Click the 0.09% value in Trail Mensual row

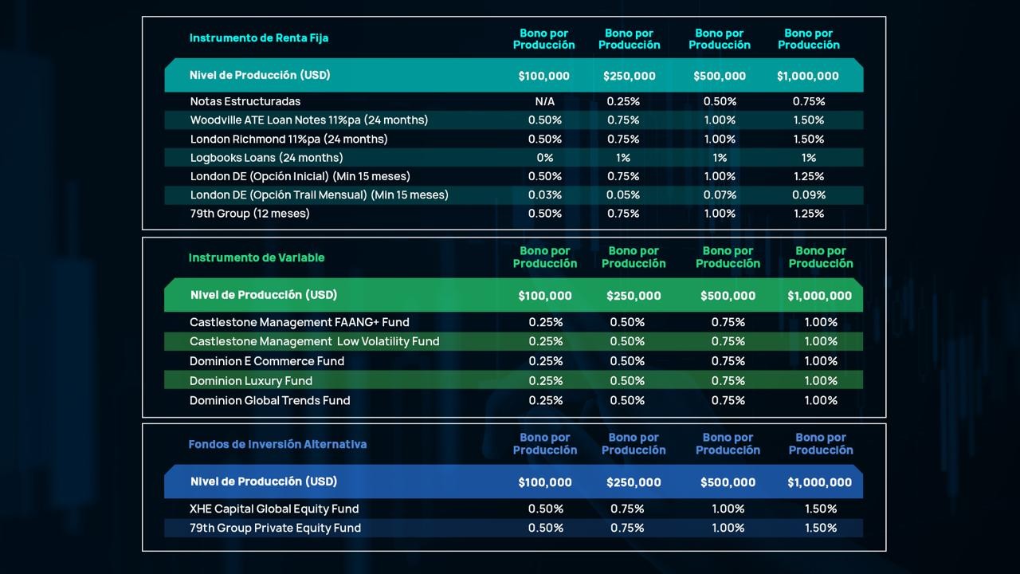(x=808, y=195)
